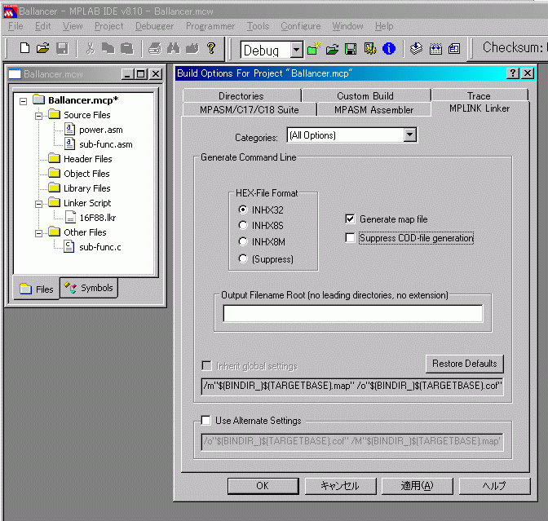548x521 pixels.
Task: Click the 適用(A) Apply button
Action: (418, 486)
